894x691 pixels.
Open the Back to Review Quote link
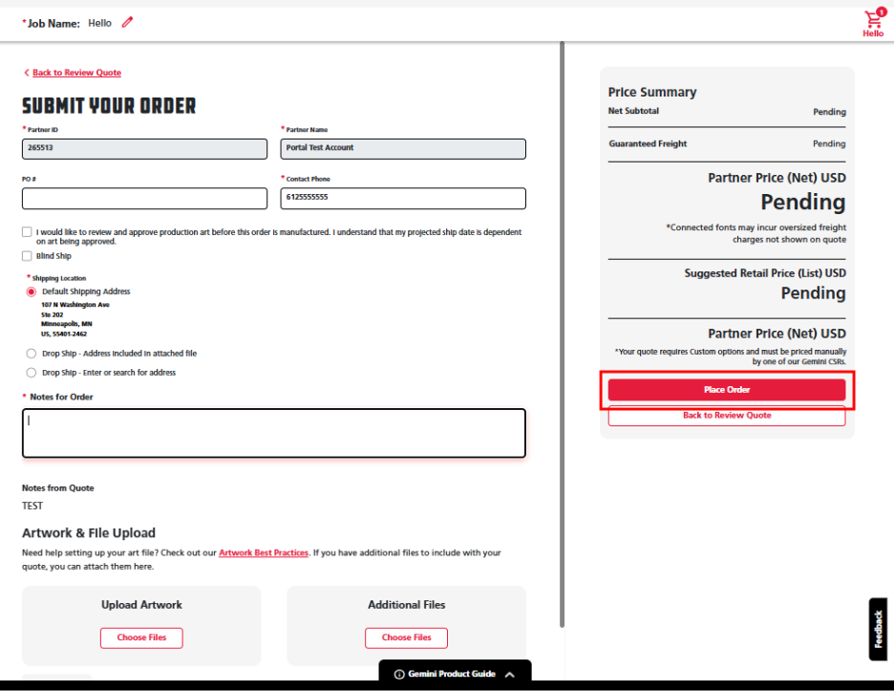tap(76, 73)
